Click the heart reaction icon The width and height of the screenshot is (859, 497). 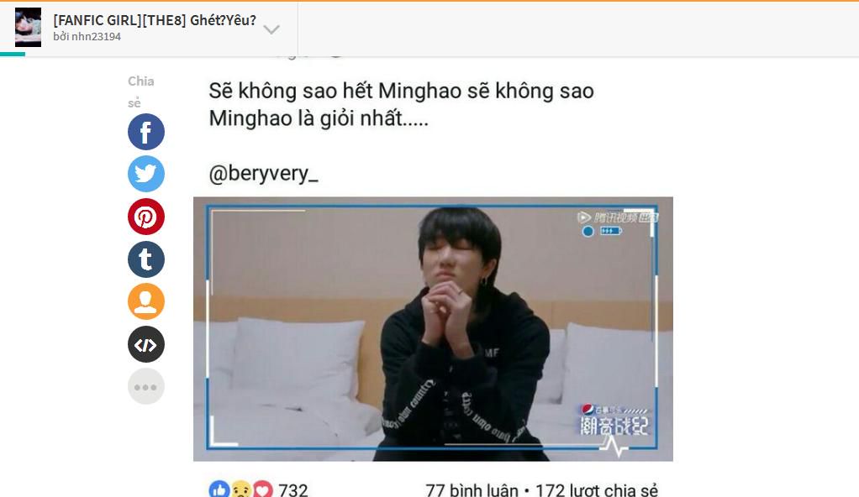263,490
